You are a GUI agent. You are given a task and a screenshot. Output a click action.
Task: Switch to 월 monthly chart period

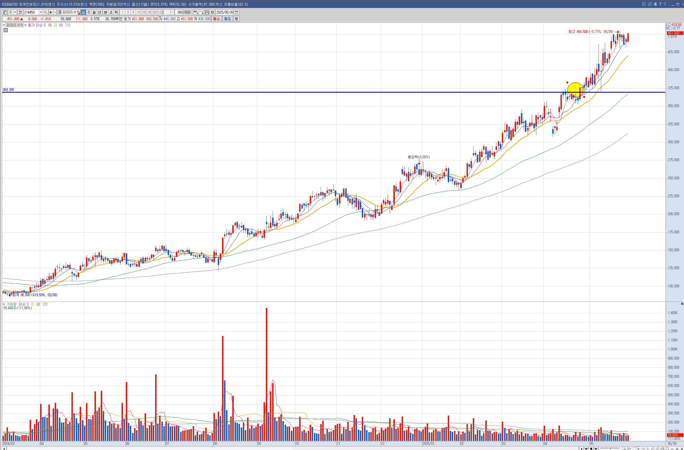(x=94, y=12)
